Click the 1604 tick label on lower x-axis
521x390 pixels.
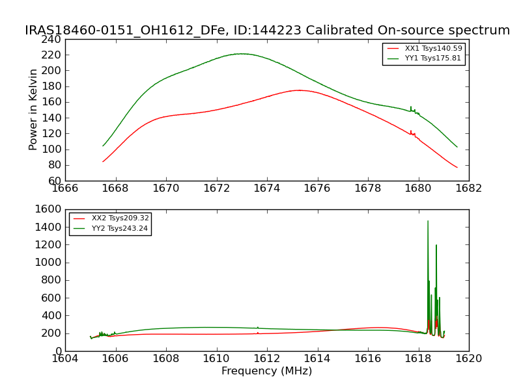coord(65,358)
